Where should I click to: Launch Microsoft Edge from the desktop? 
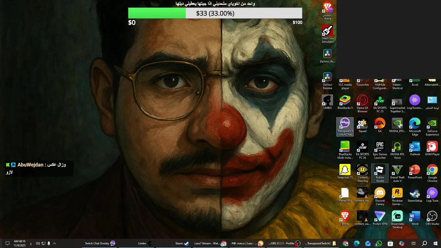click(x=415, y=127)
